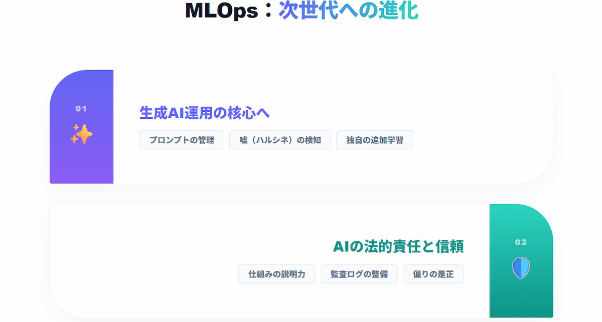The image size is (602, 322).
Task: Select the 偏りの是正 tag
Action: tap(433, 274)
